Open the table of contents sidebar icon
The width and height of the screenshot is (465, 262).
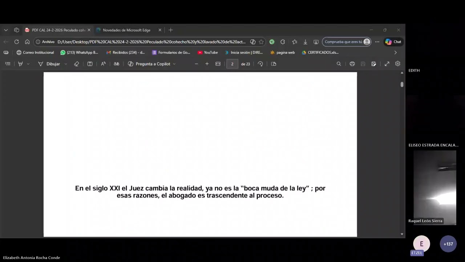[x=8, y=64]
